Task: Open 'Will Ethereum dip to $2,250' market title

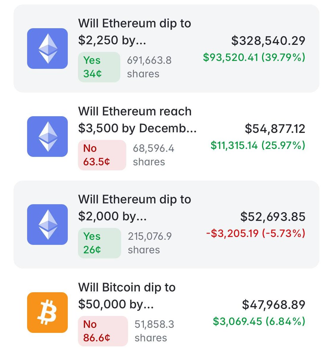Action: (135, 31)
